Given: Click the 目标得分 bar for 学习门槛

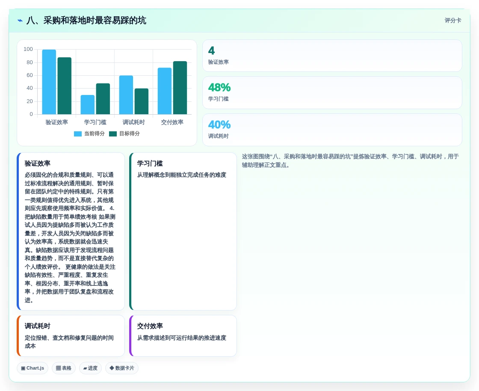Looking at the screenshot, I should [103, 99].
